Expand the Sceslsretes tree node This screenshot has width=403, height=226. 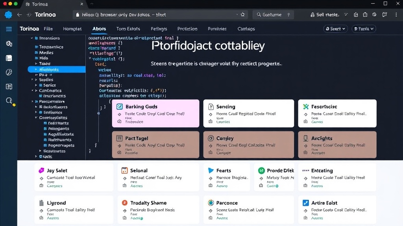point(40,151)
